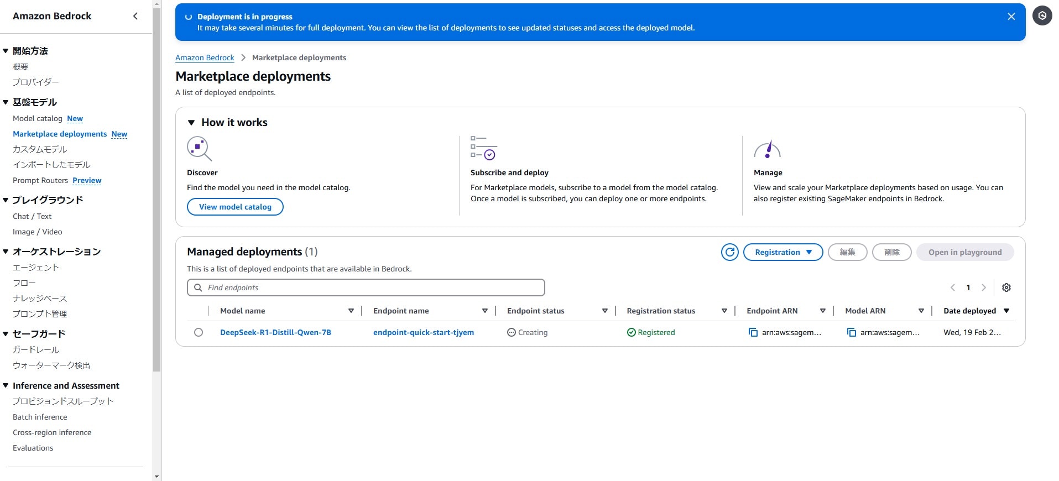This screenshot has height=481, width=1059.
Task: Open table preferences gear icon
Action: [x=1006, y=287]
